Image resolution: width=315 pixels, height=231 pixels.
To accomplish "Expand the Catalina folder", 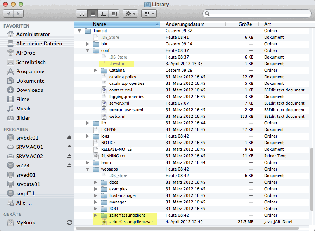I will 96,71.
